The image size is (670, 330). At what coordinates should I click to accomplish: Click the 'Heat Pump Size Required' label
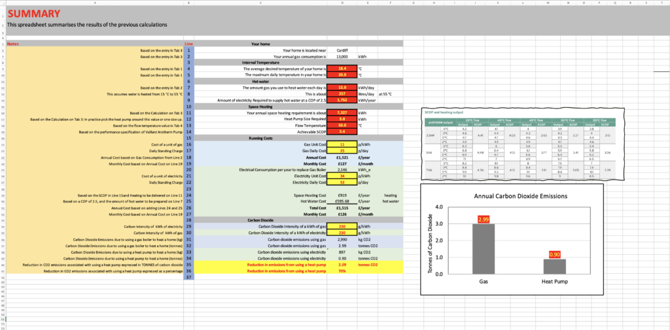(x=305, y=120)
